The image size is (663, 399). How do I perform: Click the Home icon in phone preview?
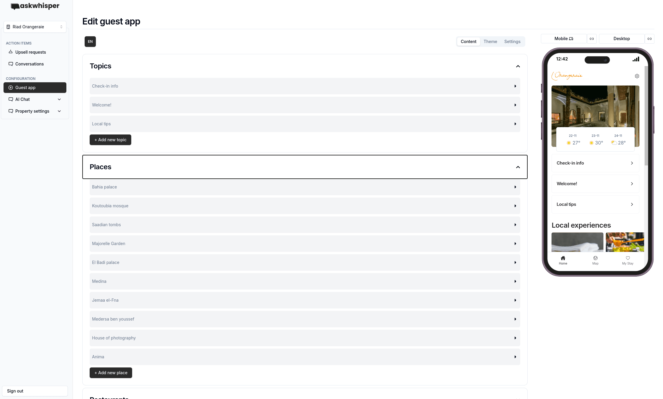click(x=563, y=258)
